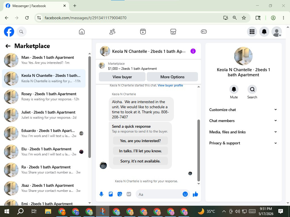Open Chrome zoom magnifier icon
The height and width of the screenshot is (217, 290).
[235, 18]
